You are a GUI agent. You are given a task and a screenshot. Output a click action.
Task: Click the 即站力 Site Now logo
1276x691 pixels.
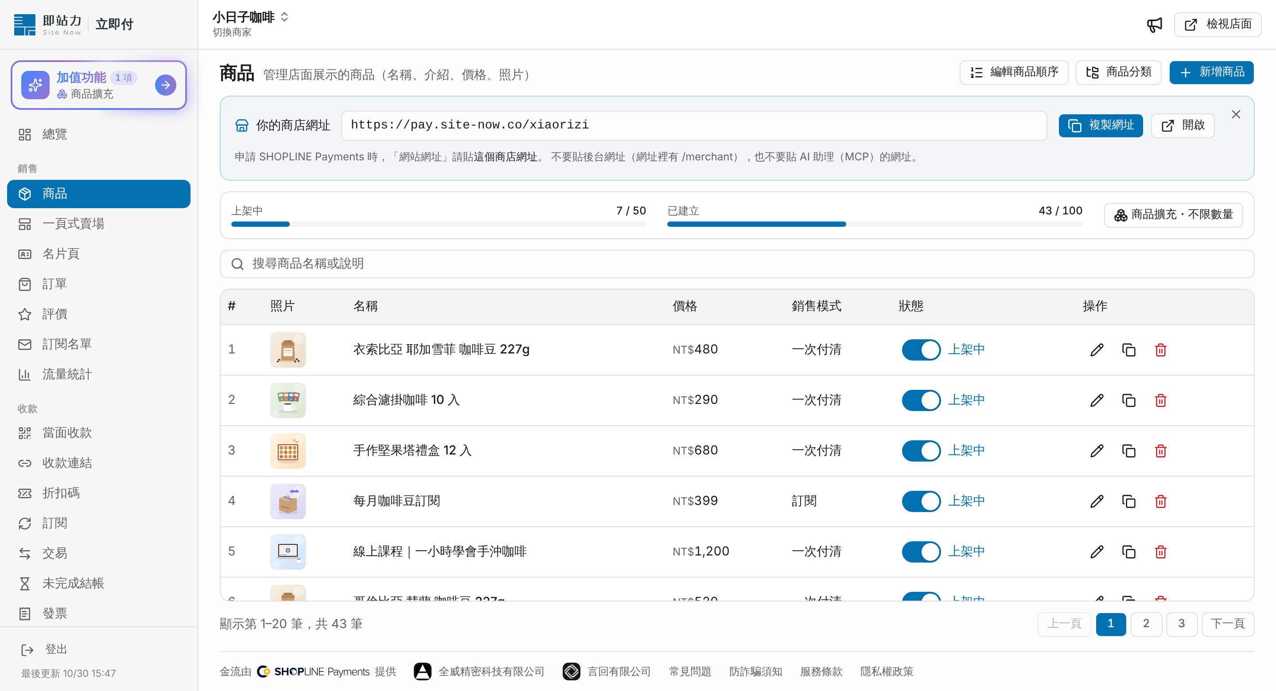(48, 24)
